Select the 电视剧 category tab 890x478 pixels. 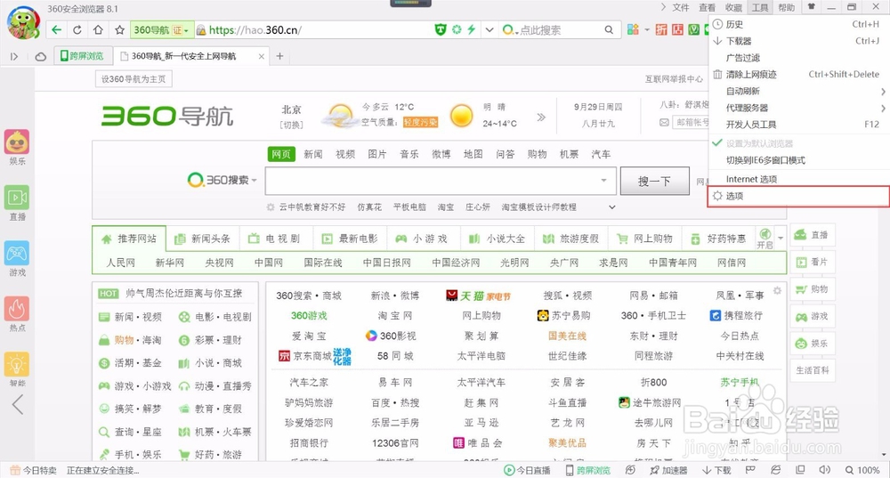point(276,239)
